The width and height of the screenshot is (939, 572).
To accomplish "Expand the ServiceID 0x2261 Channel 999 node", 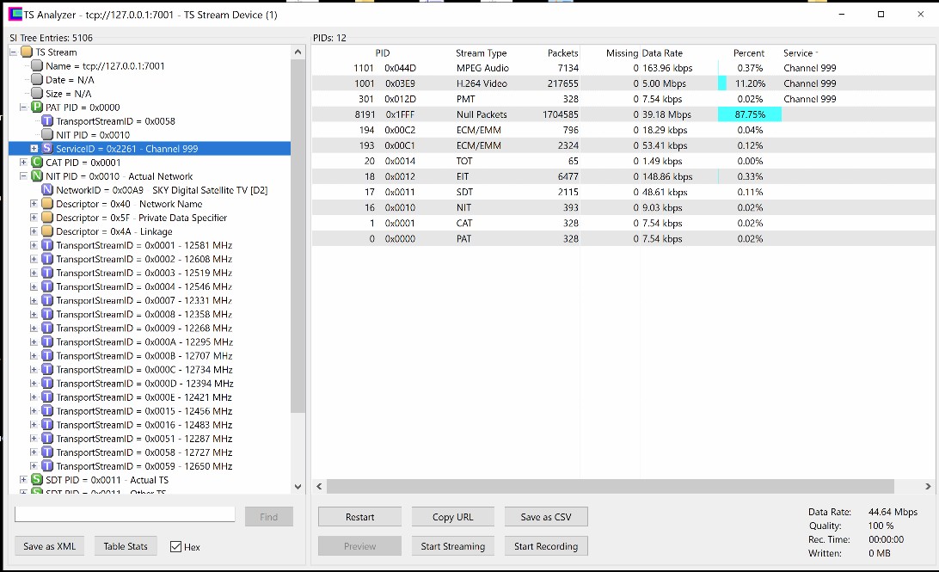I will click(x=34, y=149).
